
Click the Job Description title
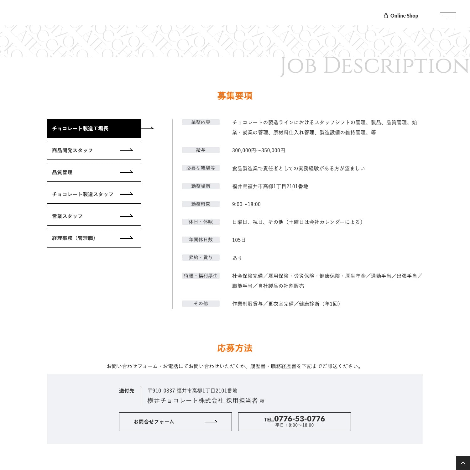(x=374, y=66)
